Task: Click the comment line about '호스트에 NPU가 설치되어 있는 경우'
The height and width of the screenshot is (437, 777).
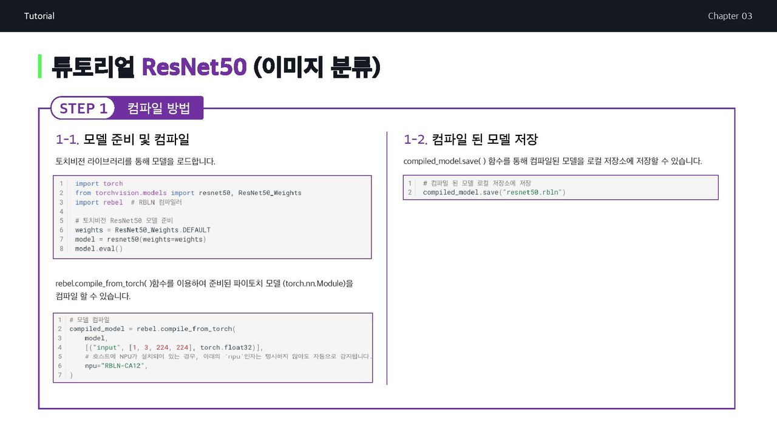Action: (x=228, y=357)
